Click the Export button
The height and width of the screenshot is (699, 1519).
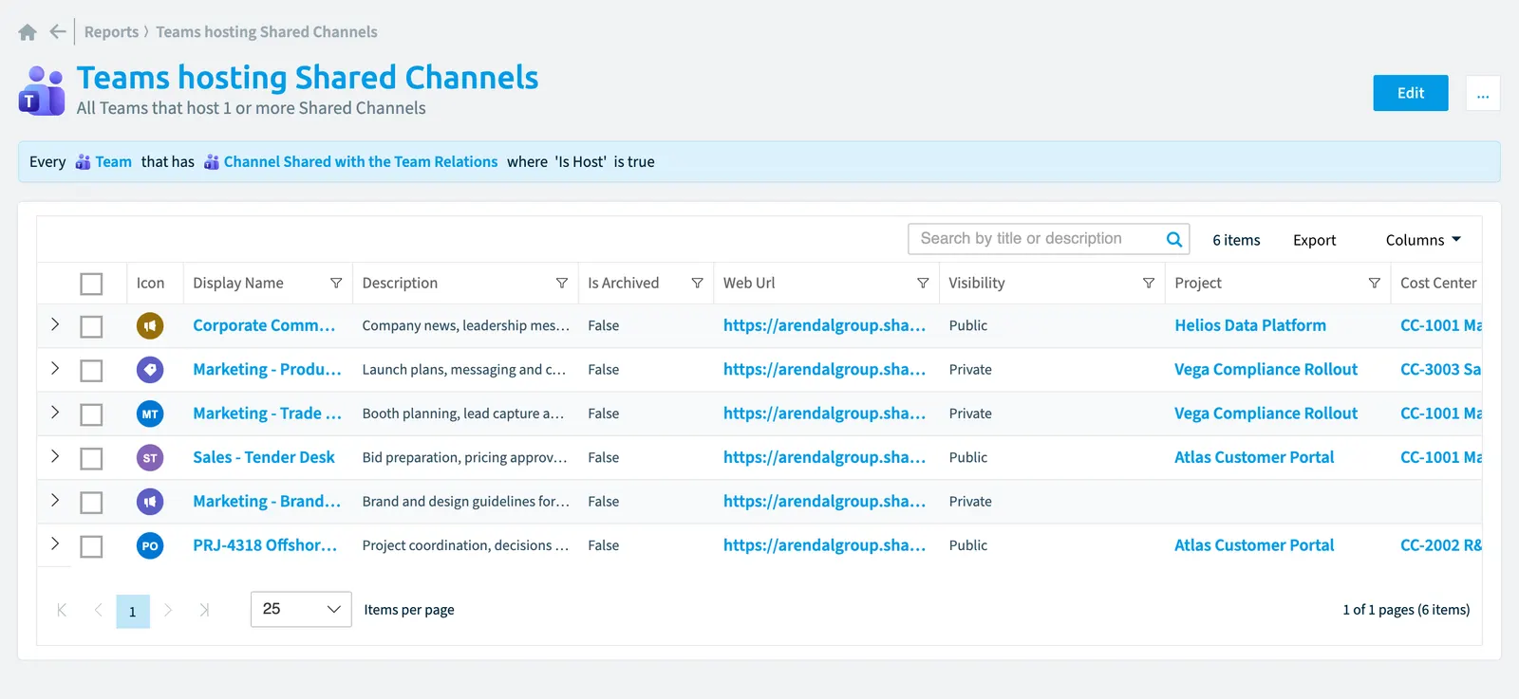[x=1314, y=240]
